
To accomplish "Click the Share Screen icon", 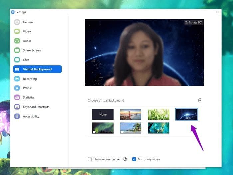I will [x=17, y=50].
